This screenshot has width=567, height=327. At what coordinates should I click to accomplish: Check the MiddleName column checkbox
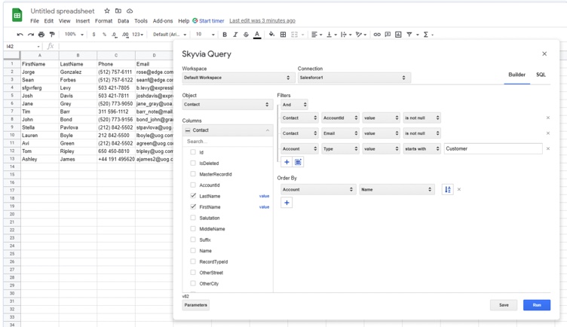[193, 228]
